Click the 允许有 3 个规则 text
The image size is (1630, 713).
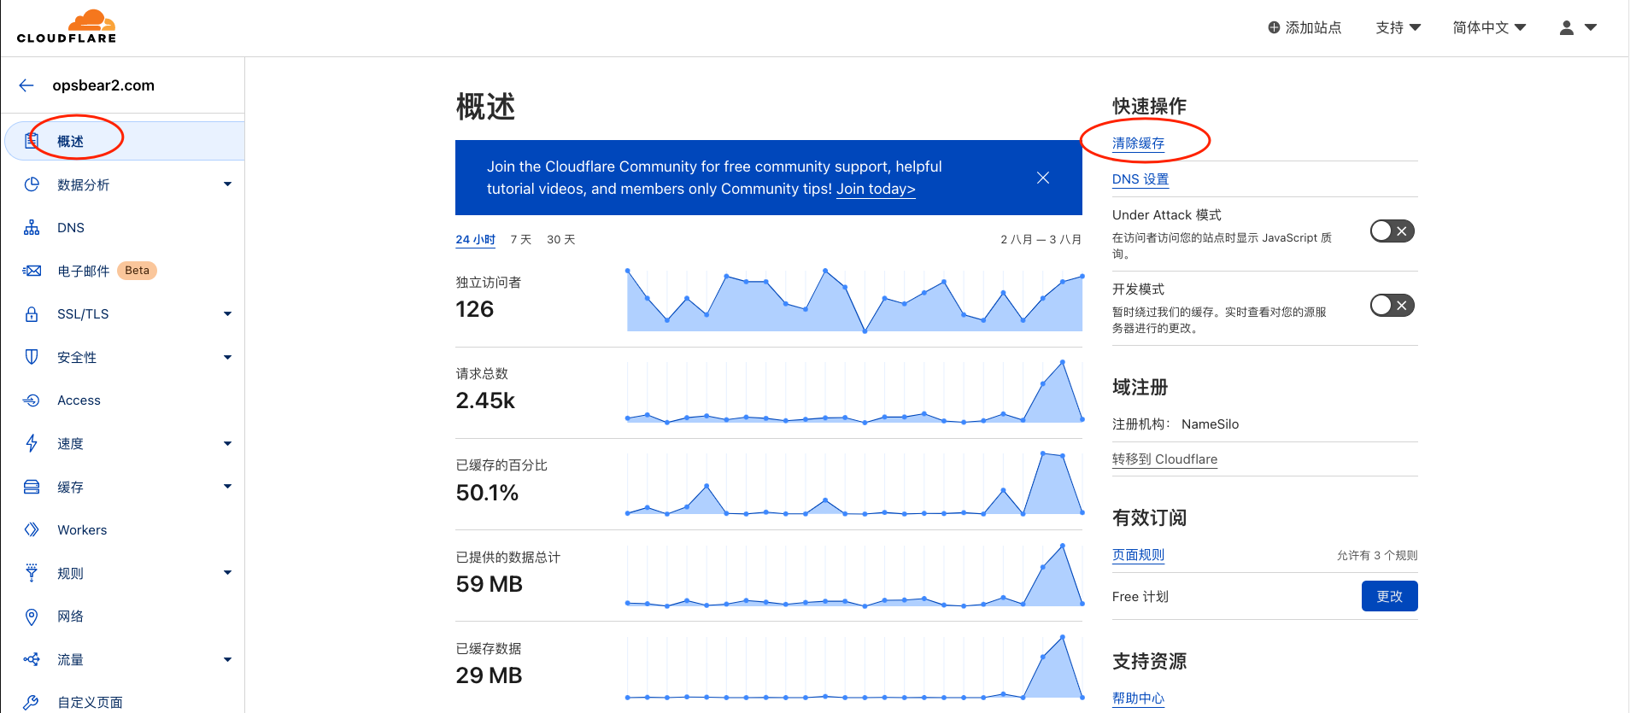[1377, 555]
